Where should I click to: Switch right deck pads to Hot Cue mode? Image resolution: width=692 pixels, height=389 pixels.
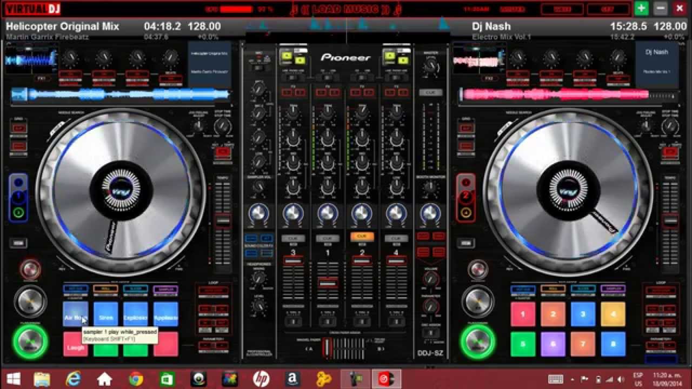click(523, 289)
